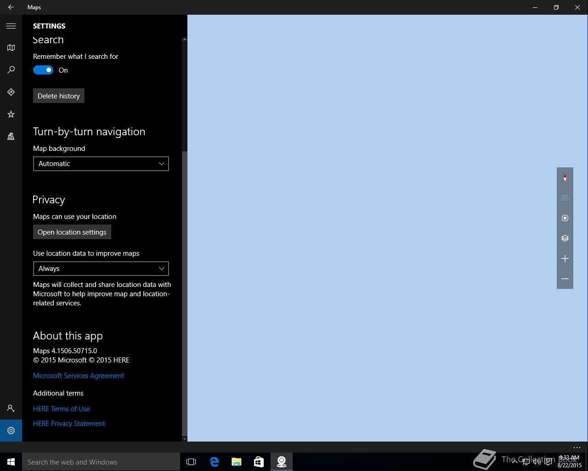This screenshot has height=471, width=588.
Task: Click the Additional terms label
Action: 58,393
